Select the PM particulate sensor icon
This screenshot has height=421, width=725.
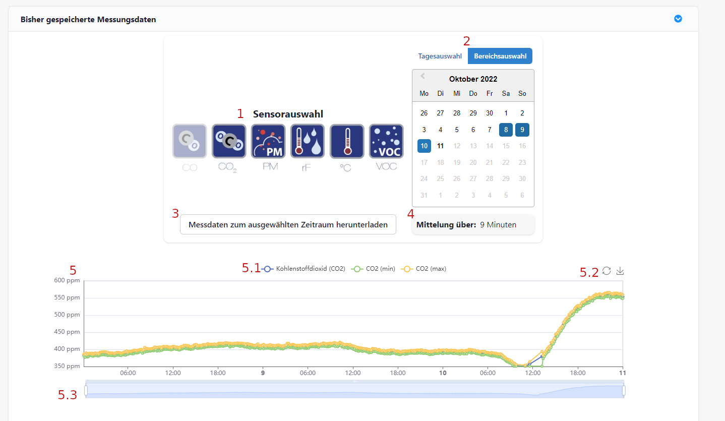[x=268, y=141]
